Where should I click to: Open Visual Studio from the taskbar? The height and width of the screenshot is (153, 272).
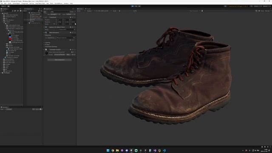155,150
